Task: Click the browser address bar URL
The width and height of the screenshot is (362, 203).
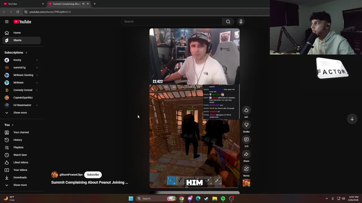Action: pyautogui.click(x=50, y=12)
